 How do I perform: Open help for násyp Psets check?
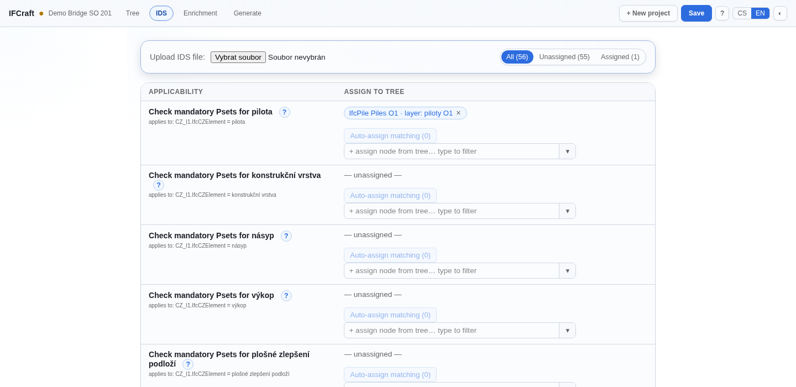(286, 236)
